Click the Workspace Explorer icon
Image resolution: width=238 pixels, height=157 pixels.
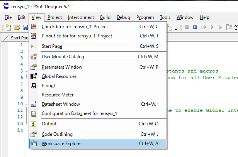pyautogui.click(x=34, y=143)
